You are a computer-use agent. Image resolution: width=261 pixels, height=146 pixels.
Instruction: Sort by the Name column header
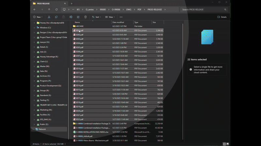(93, 22)
